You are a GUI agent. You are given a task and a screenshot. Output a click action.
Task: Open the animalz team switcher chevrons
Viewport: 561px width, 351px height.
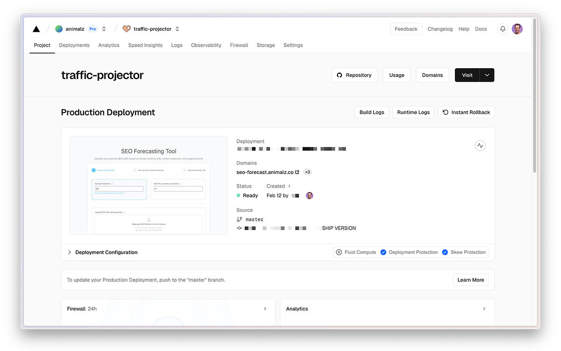click(104, 29)
